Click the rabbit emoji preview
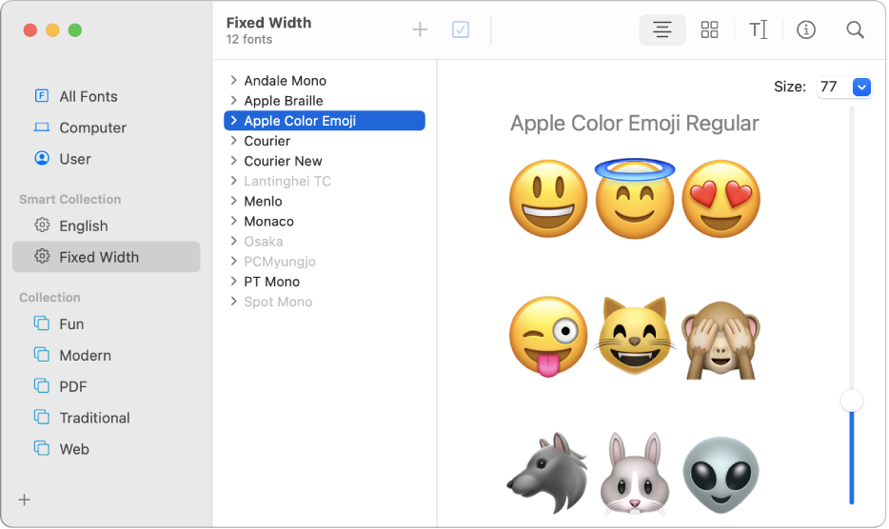Screen dimensions: 889x529 pyautogui.click(x=635, y=474)
